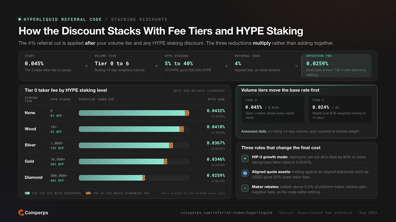The height and width of the screenshot is (222, 396).
Task: Click the '20% OFF' label in Gold row
Action: 57,164
